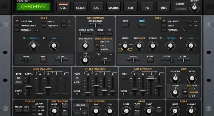Expand the OSC 1 Triangle waveform dropdown
214x116 pixels.
tap(38, 30)
